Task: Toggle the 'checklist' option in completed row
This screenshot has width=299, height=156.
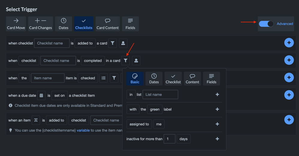Action: pos(29,61)
